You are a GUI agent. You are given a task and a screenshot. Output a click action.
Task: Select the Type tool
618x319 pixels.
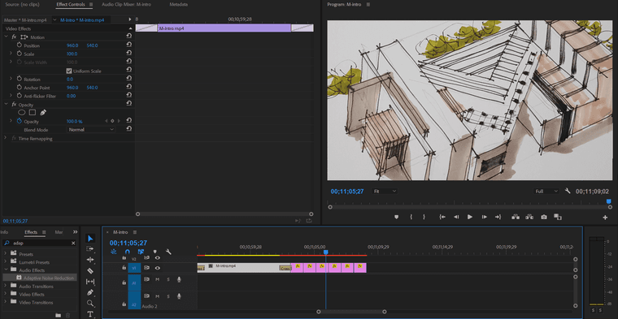(x=90, y=314)
